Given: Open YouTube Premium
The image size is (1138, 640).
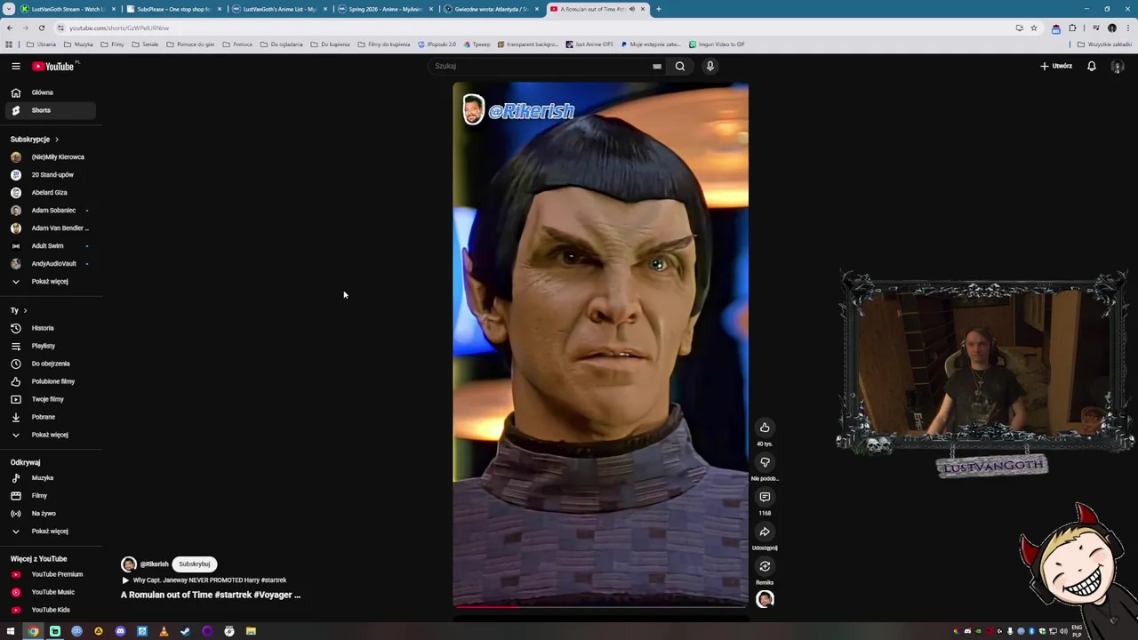Looking at the screenshot, I should pos(49,574).
